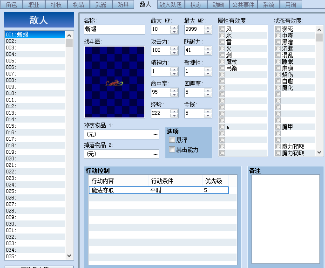Screen dimensions: 325x268
Task: Switch to the 物品 tab
Action: [x=78, y=5]
